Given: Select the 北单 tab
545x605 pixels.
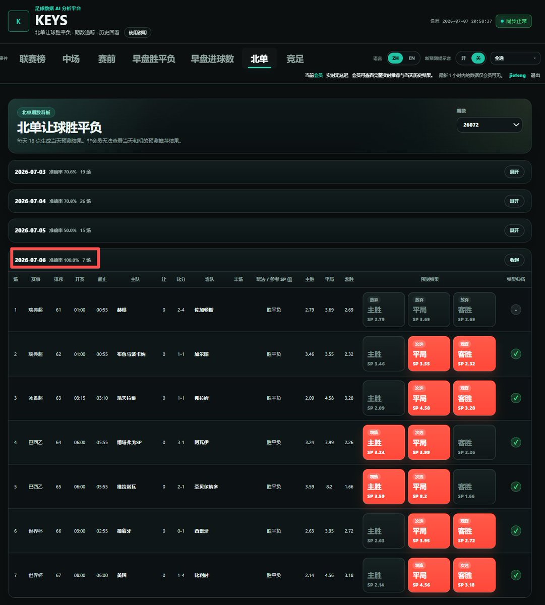Looking at the screenshot, I should (x=259, y=59).
